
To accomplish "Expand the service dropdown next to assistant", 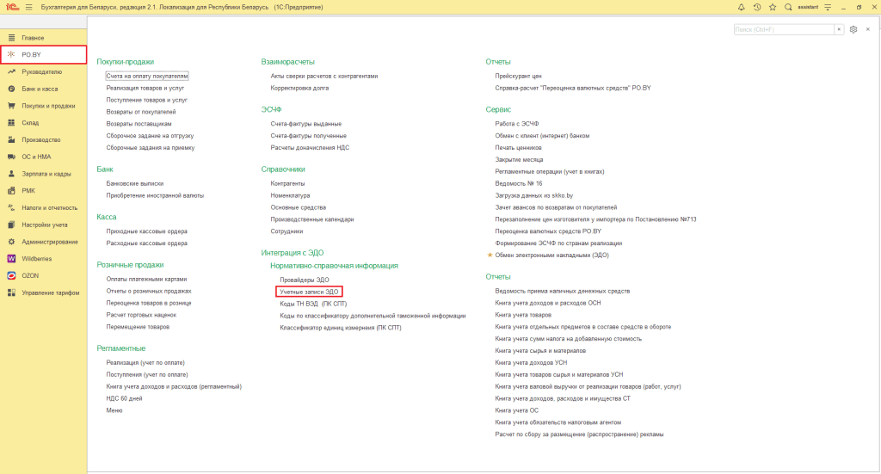I will pos(827,7).
